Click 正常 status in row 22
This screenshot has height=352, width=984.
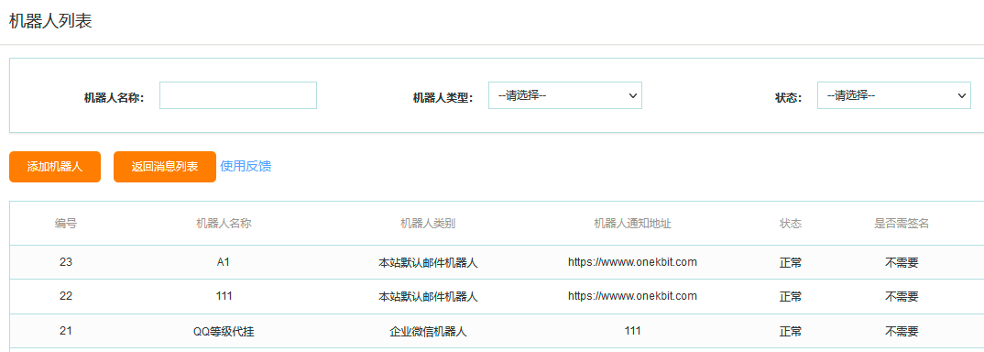(791, 297)
